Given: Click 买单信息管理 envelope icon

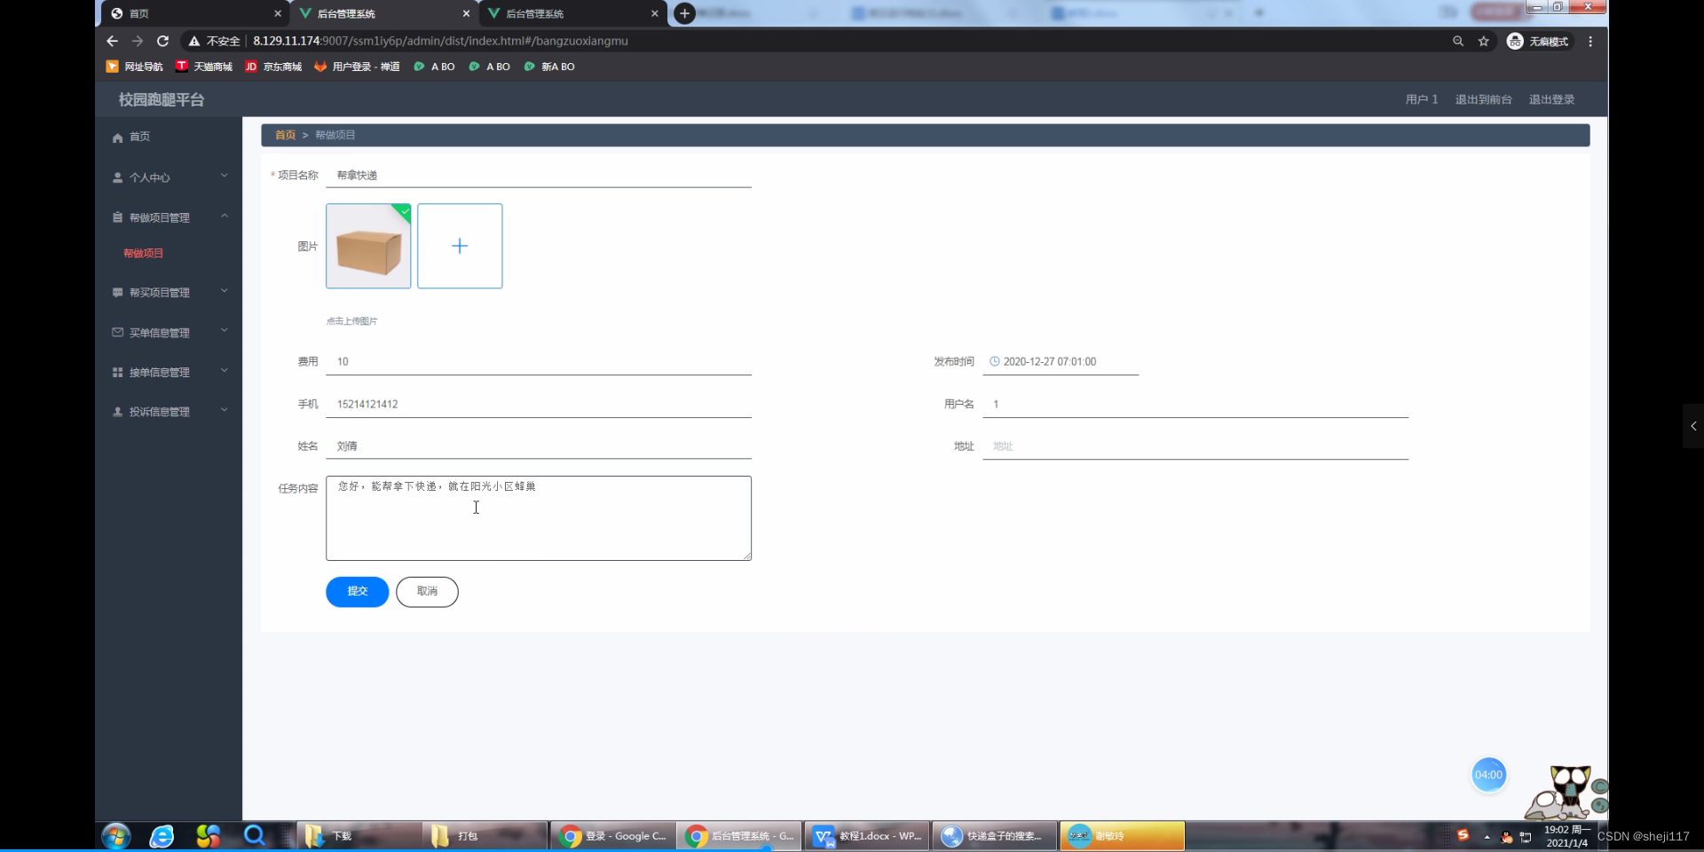Looking at the screenshot, I should 117,332.
